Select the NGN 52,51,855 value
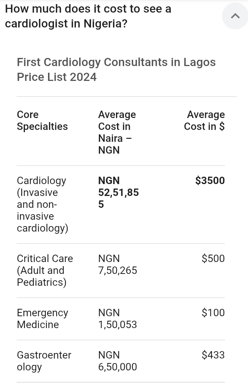 tap(118, 192)
